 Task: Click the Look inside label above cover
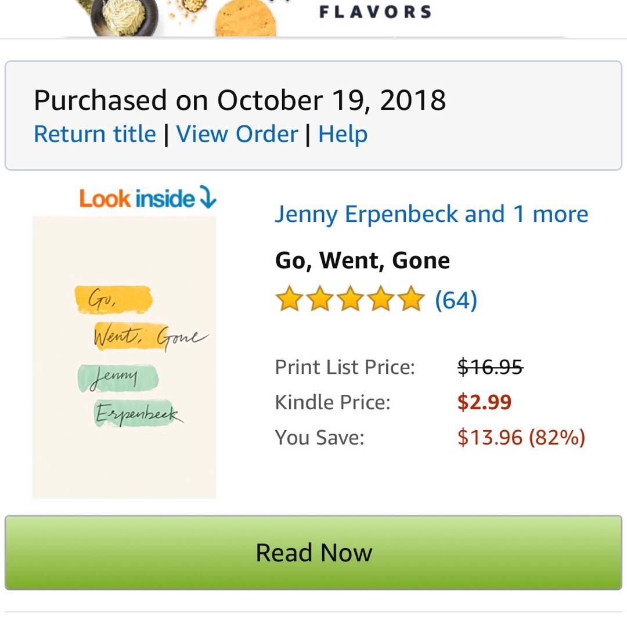click(137, 199)
